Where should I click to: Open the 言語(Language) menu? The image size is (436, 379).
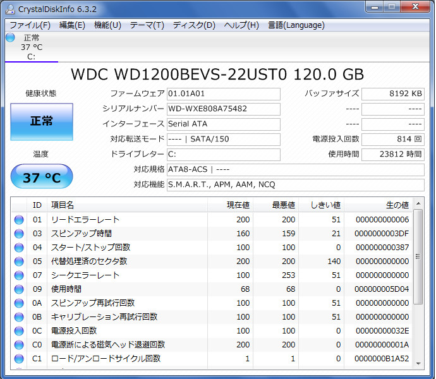[x=296, y=25]
